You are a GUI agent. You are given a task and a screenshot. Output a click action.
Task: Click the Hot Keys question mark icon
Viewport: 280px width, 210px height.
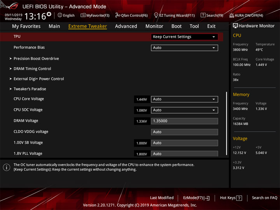239,198
